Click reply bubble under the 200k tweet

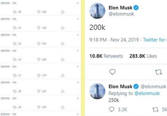coord(112,72)
